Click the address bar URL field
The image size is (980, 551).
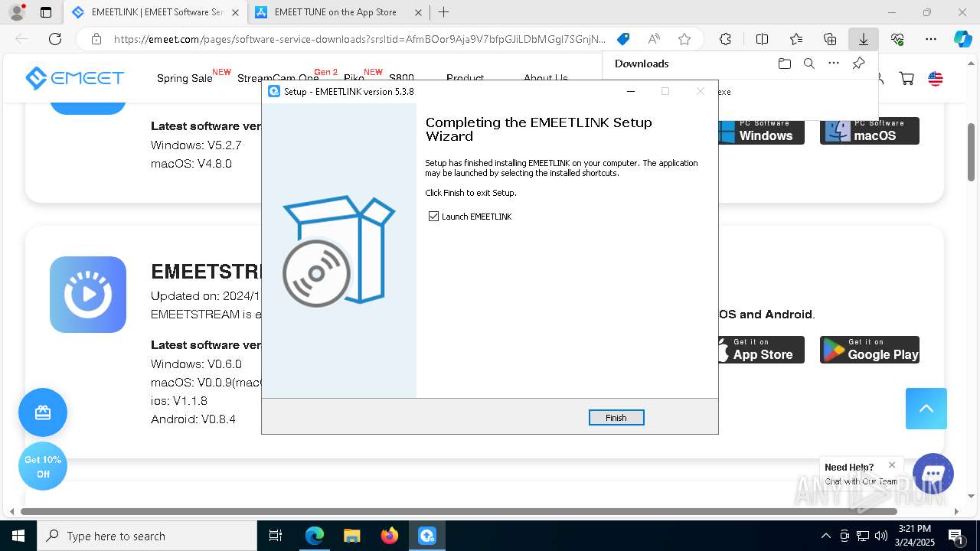360,39
